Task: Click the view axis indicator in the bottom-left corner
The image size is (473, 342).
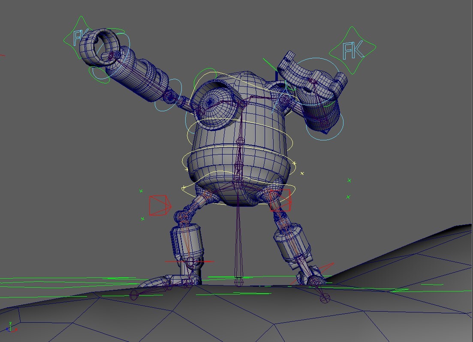Action: [x=11, y=327]
